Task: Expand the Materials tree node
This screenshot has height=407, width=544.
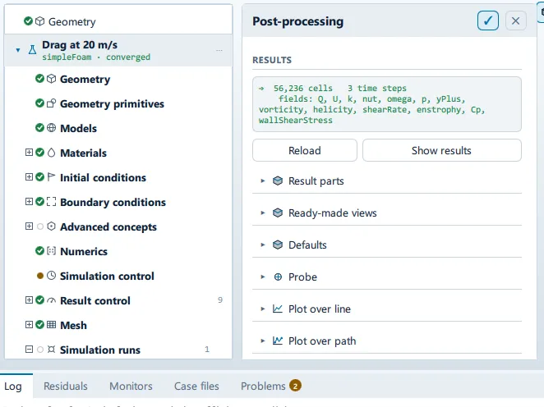Action: tap(29, 153)
